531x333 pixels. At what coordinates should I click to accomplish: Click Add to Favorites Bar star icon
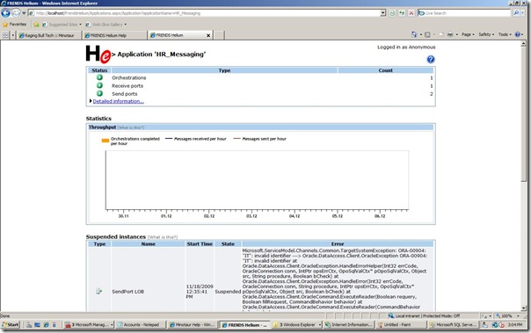36,25
